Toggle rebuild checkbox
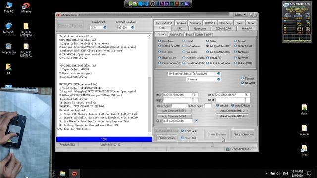The image size is (317, 178). pyautogui.click(x=217, y=105)
